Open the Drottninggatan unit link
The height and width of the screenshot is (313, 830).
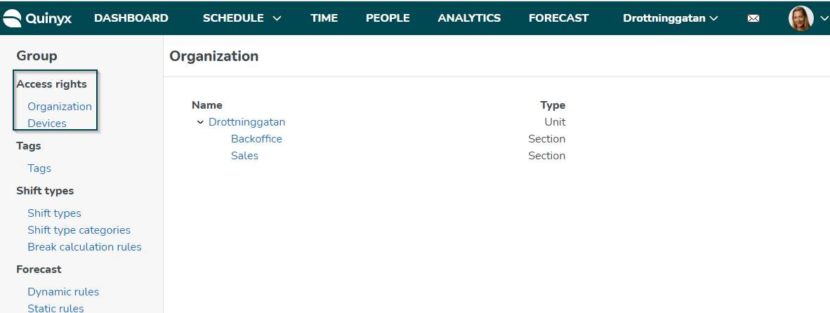(246, 122)
